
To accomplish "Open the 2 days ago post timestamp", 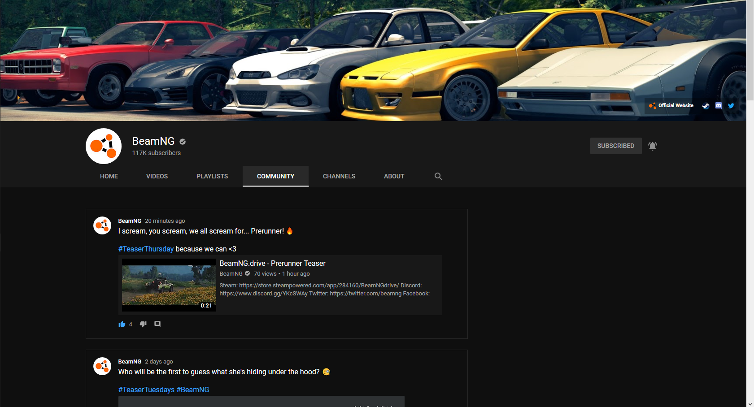I will (159, 361).
